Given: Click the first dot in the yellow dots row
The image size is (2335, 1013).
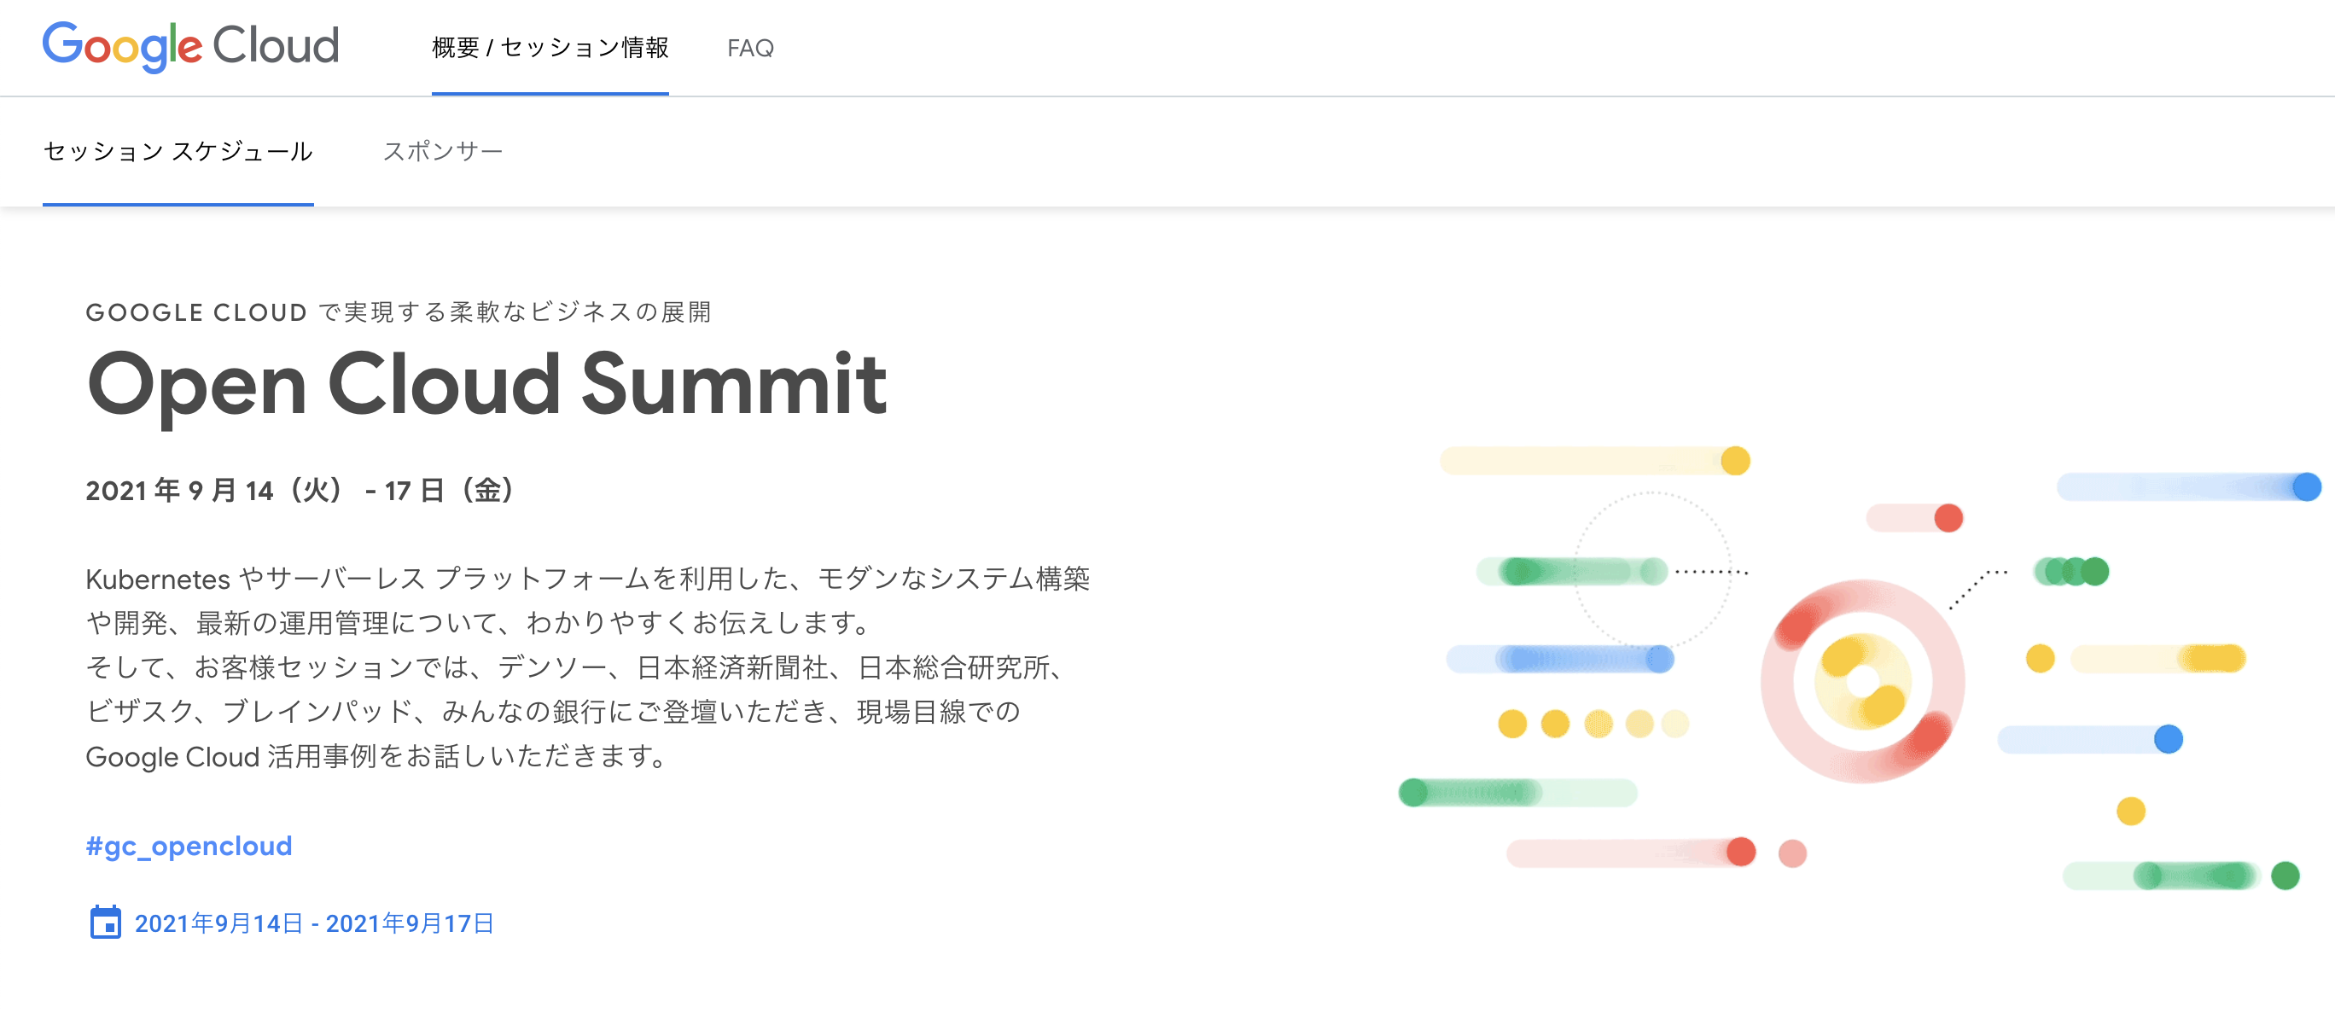Looking at the screenshot, I should click(x=1512, y=724).
